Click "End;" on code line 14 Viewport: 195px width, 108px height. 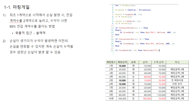pos(117,35)
